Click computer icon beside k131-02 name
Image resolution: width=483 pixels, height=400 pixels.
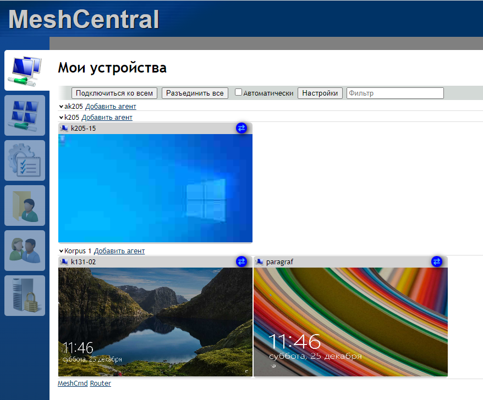64,262
